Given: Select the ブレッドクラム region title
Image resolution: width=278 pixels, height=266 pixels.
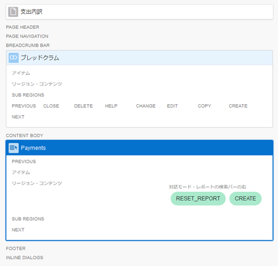Looking at the screenshot, I should 40,58.
